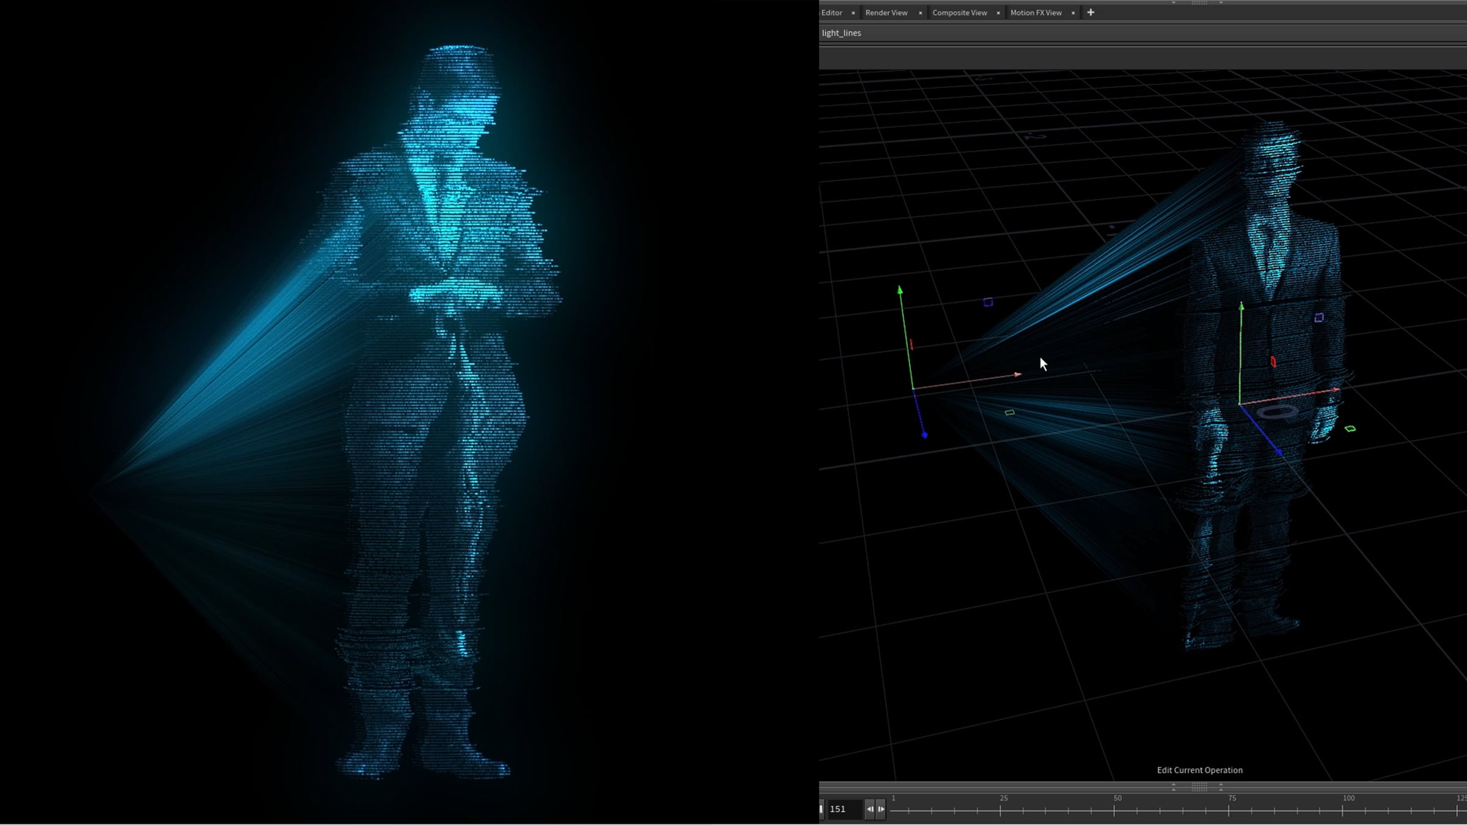This screenshot has height=825, width=1467.
Task: Step forward one frame in the playbar
Action: tap(881, 809)
